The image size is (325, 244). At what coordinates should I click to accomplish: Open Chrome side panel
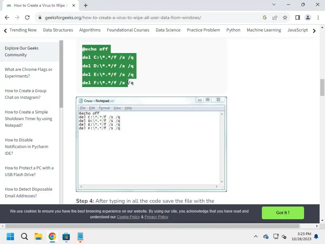(298, 18)
